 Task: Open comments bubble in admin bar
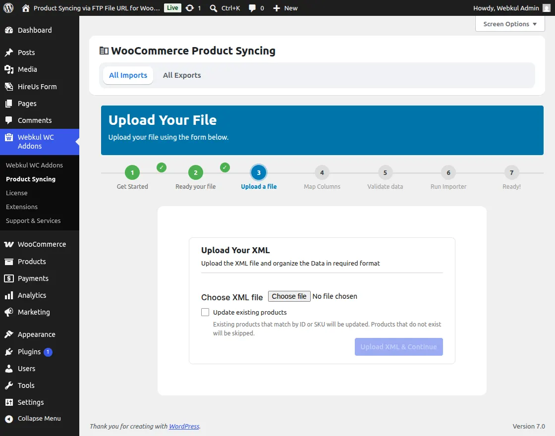252,8
